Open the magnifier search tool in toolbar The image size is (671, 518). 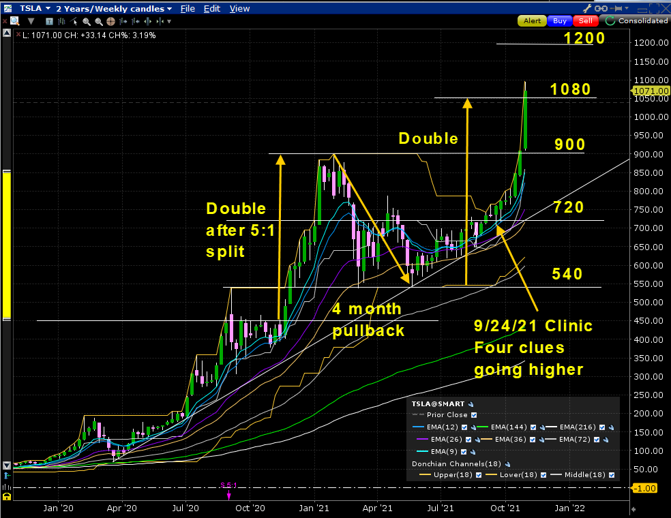16,21
